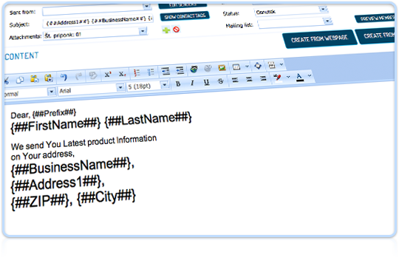The height and width of the screenshot is (266, 399).
Task: Apply superscript formatting
Action: pyautogui.click(x=107, y=75)
